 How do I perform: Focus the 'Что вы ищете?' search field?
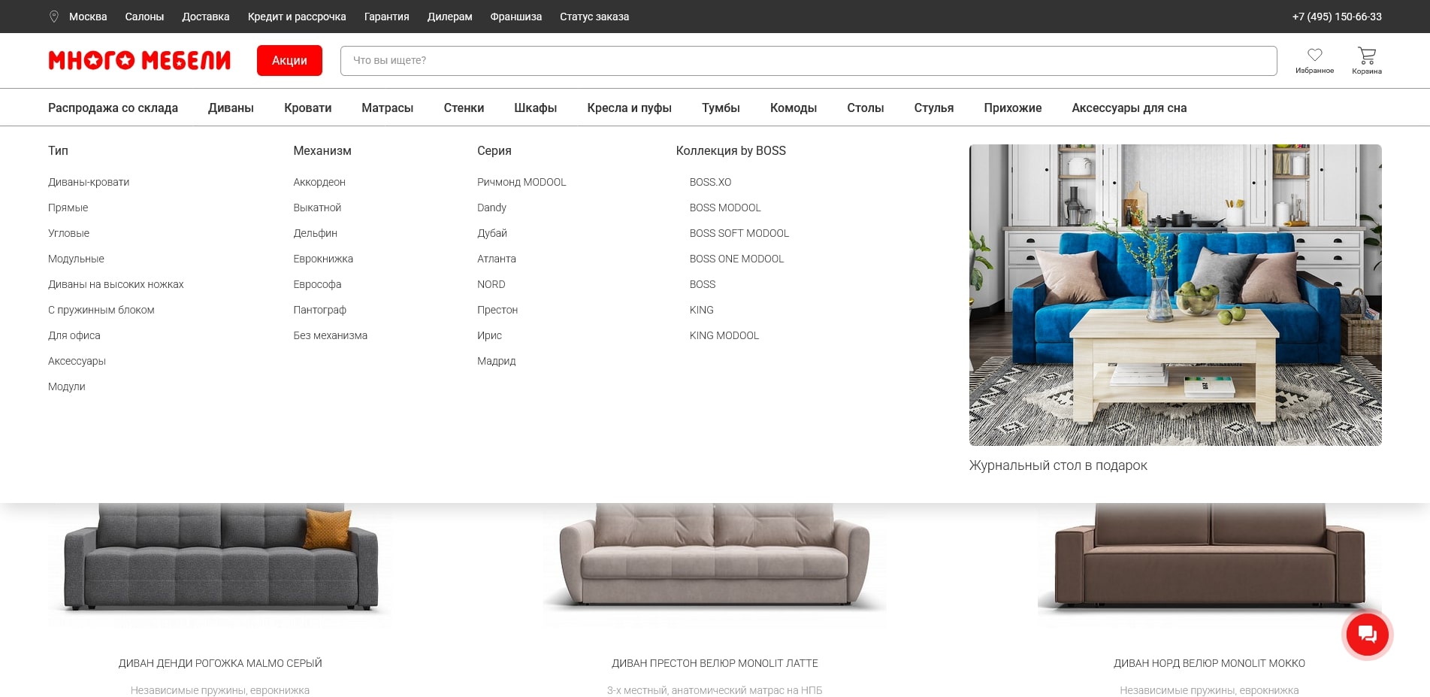[x=808, y=61]
